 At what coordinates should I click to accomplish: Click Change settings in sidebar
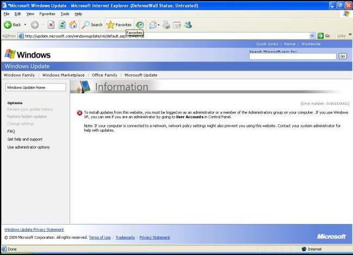(21, 124)
